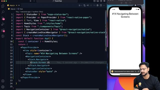Click the App function breadcrumb symbol
160x90 pixels.
(20, 9)
